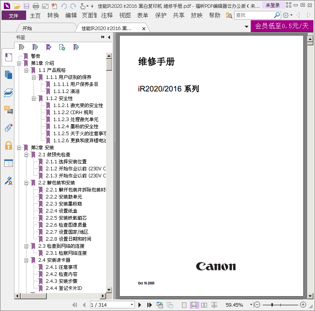Print the document with printer icon
The width and height of the screenshot is (315, 311).
36,6
